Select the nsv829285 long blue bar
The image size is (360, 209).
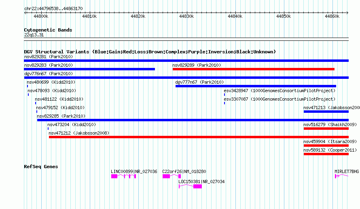click(x=193, y=120)
